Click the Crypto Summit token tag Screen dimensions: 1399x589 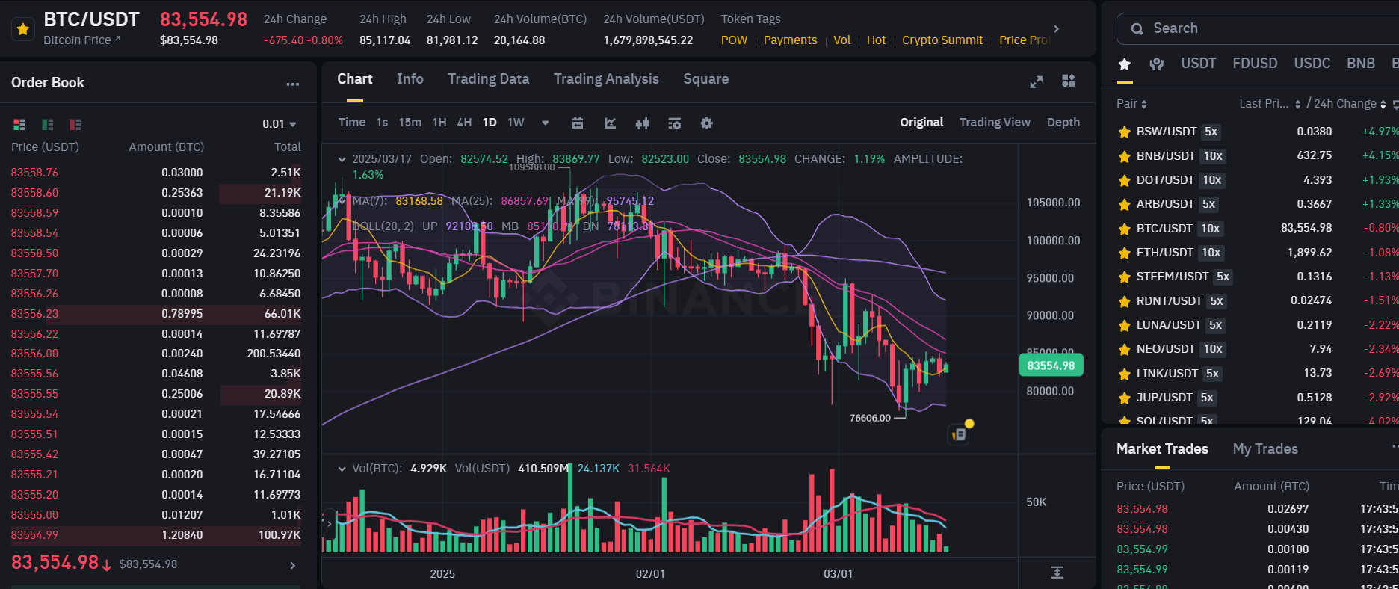pos(942,40)
